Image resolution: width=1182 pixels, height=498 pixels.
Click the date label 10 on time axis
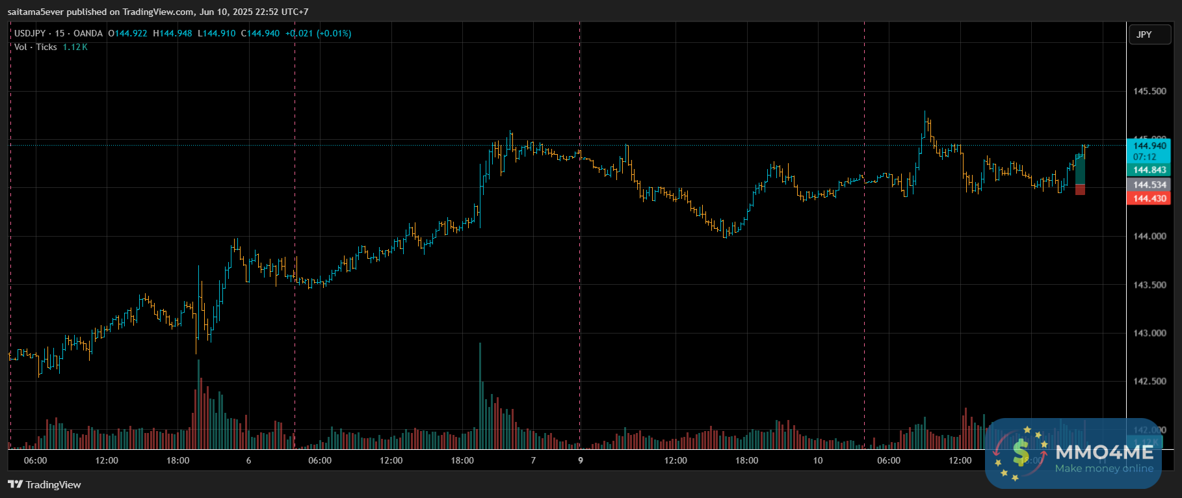click(x=818, y=460)
